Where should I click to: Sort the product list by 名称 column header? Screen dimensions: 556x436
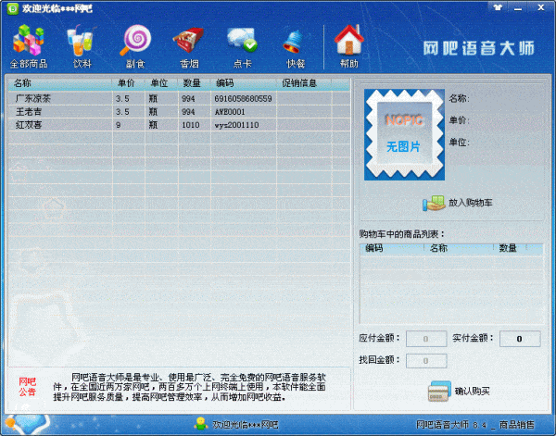[56, 83]
